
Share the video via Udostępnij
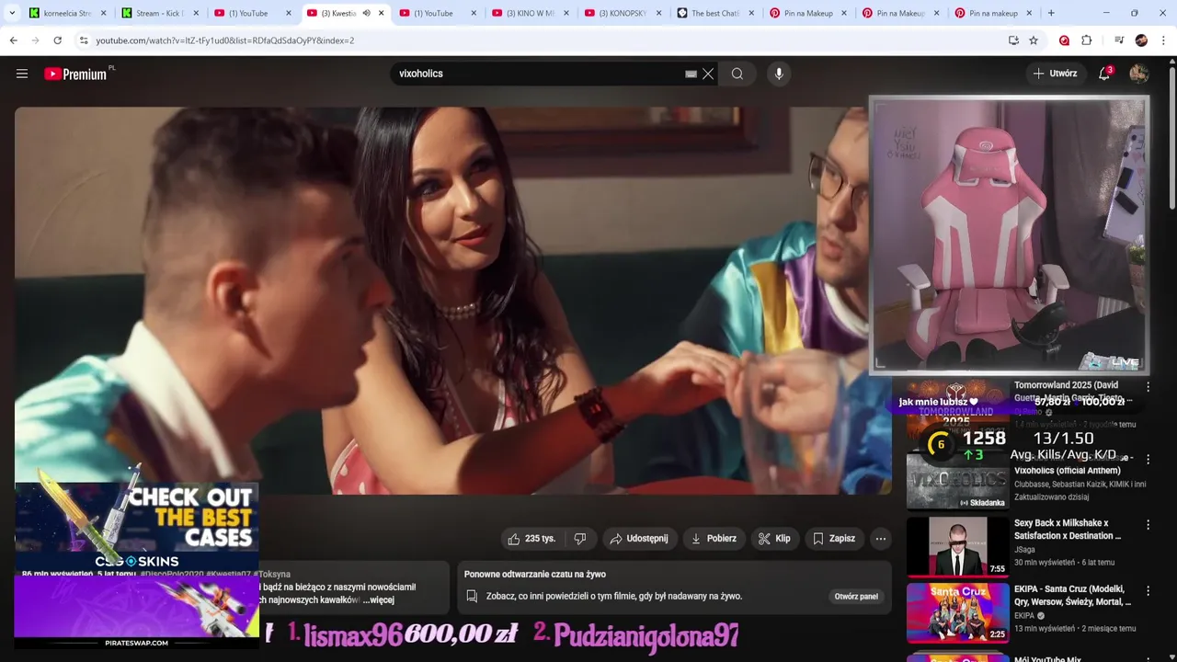(x=639, y=539)
